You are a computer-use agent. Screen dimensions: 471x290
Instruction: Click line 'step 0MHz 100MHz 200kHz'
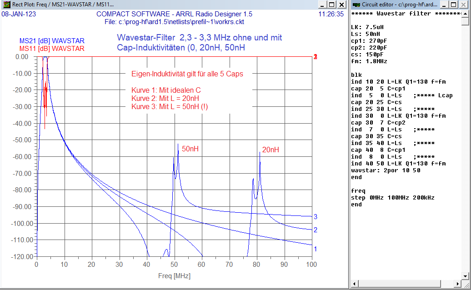tap(393, 198)
